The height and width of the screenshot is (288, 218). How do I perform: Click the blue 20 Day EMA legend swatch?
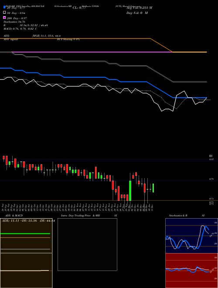5,7
